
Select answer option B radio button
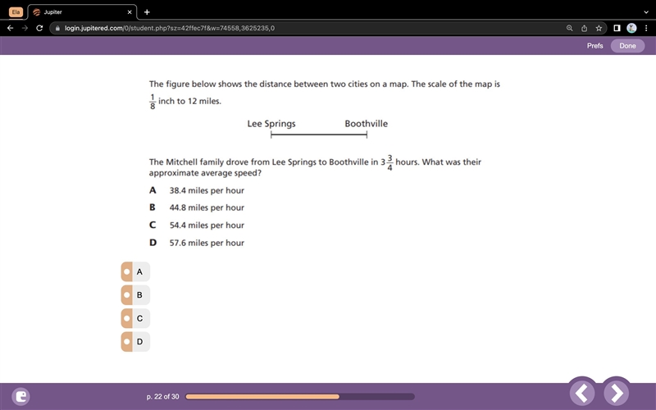coord(135,295)
